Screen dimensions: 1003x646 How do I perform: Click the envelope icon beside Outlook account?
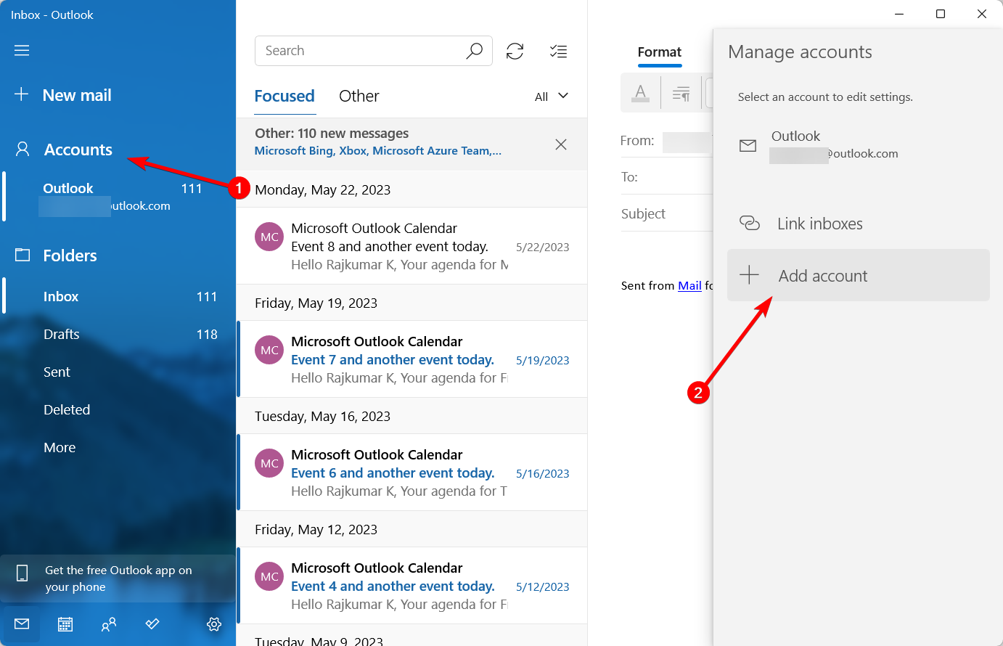(x=748, y=146)
